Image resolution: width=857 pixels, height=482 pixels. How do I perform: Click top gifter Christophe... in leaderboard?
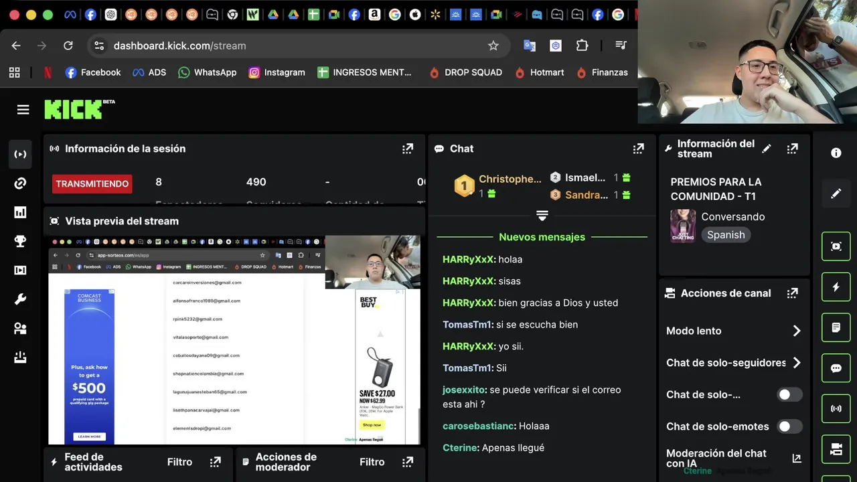click(510, 179)
